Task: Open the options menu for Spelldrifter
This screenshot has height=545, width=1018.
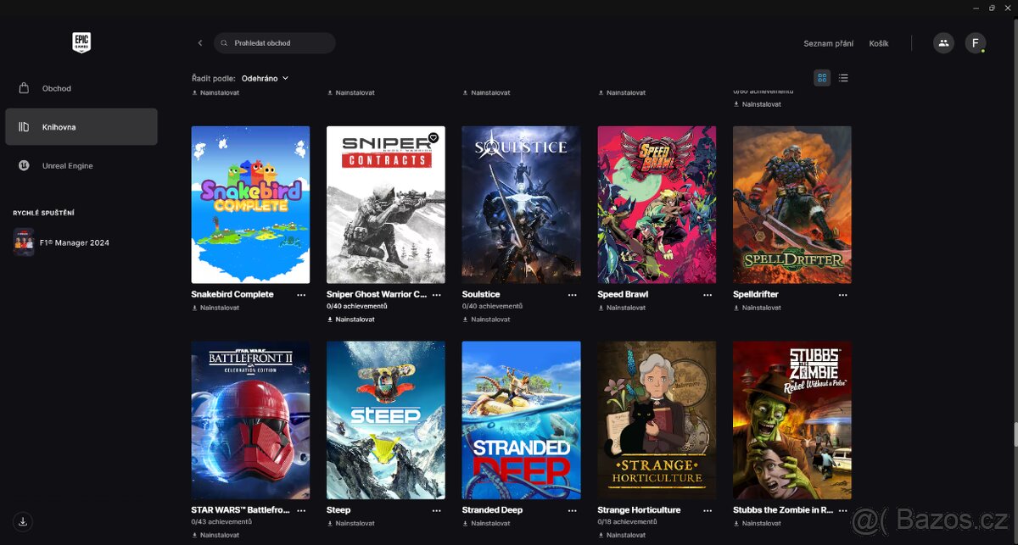Action: click(x=842, y=294)
